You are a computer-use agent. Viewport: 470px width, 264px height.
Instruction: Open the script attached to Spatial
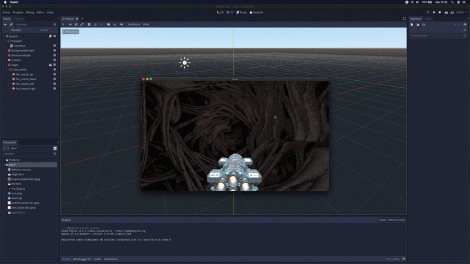pos(50,37)
